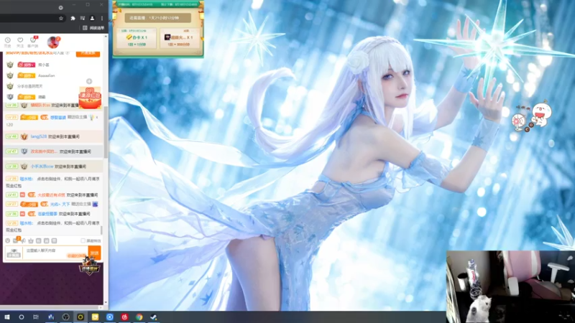The width and height of the screenshot is (575, 323).
Task: Select the viewer named Aaaaalian in the VIP list
Action: pyautogui.click(x=47, y=75)
